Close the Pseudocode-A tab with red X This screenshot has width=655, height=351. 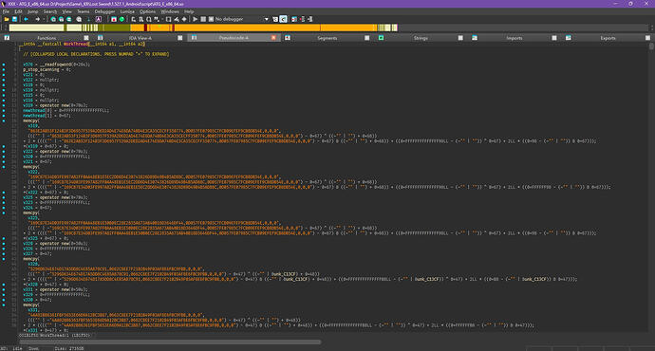point(273,38)
